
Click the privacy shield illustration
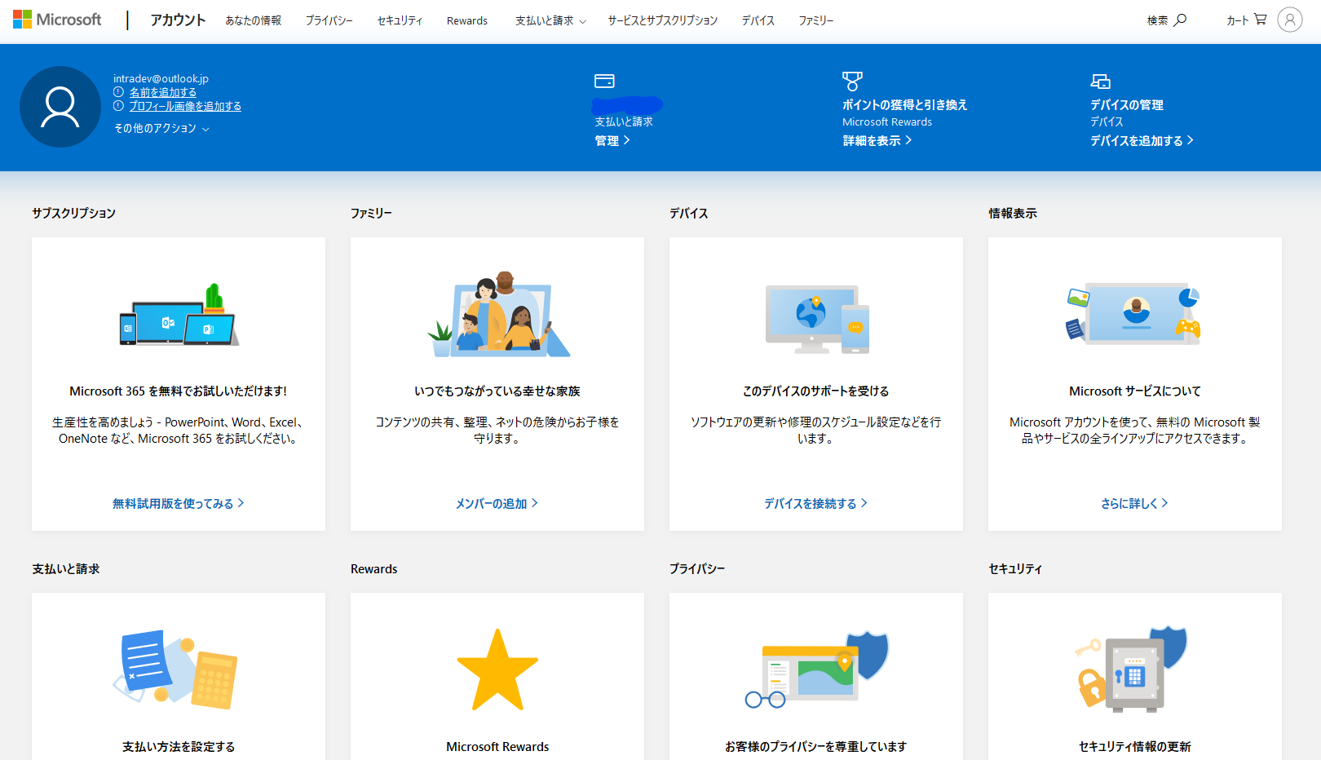816,669
